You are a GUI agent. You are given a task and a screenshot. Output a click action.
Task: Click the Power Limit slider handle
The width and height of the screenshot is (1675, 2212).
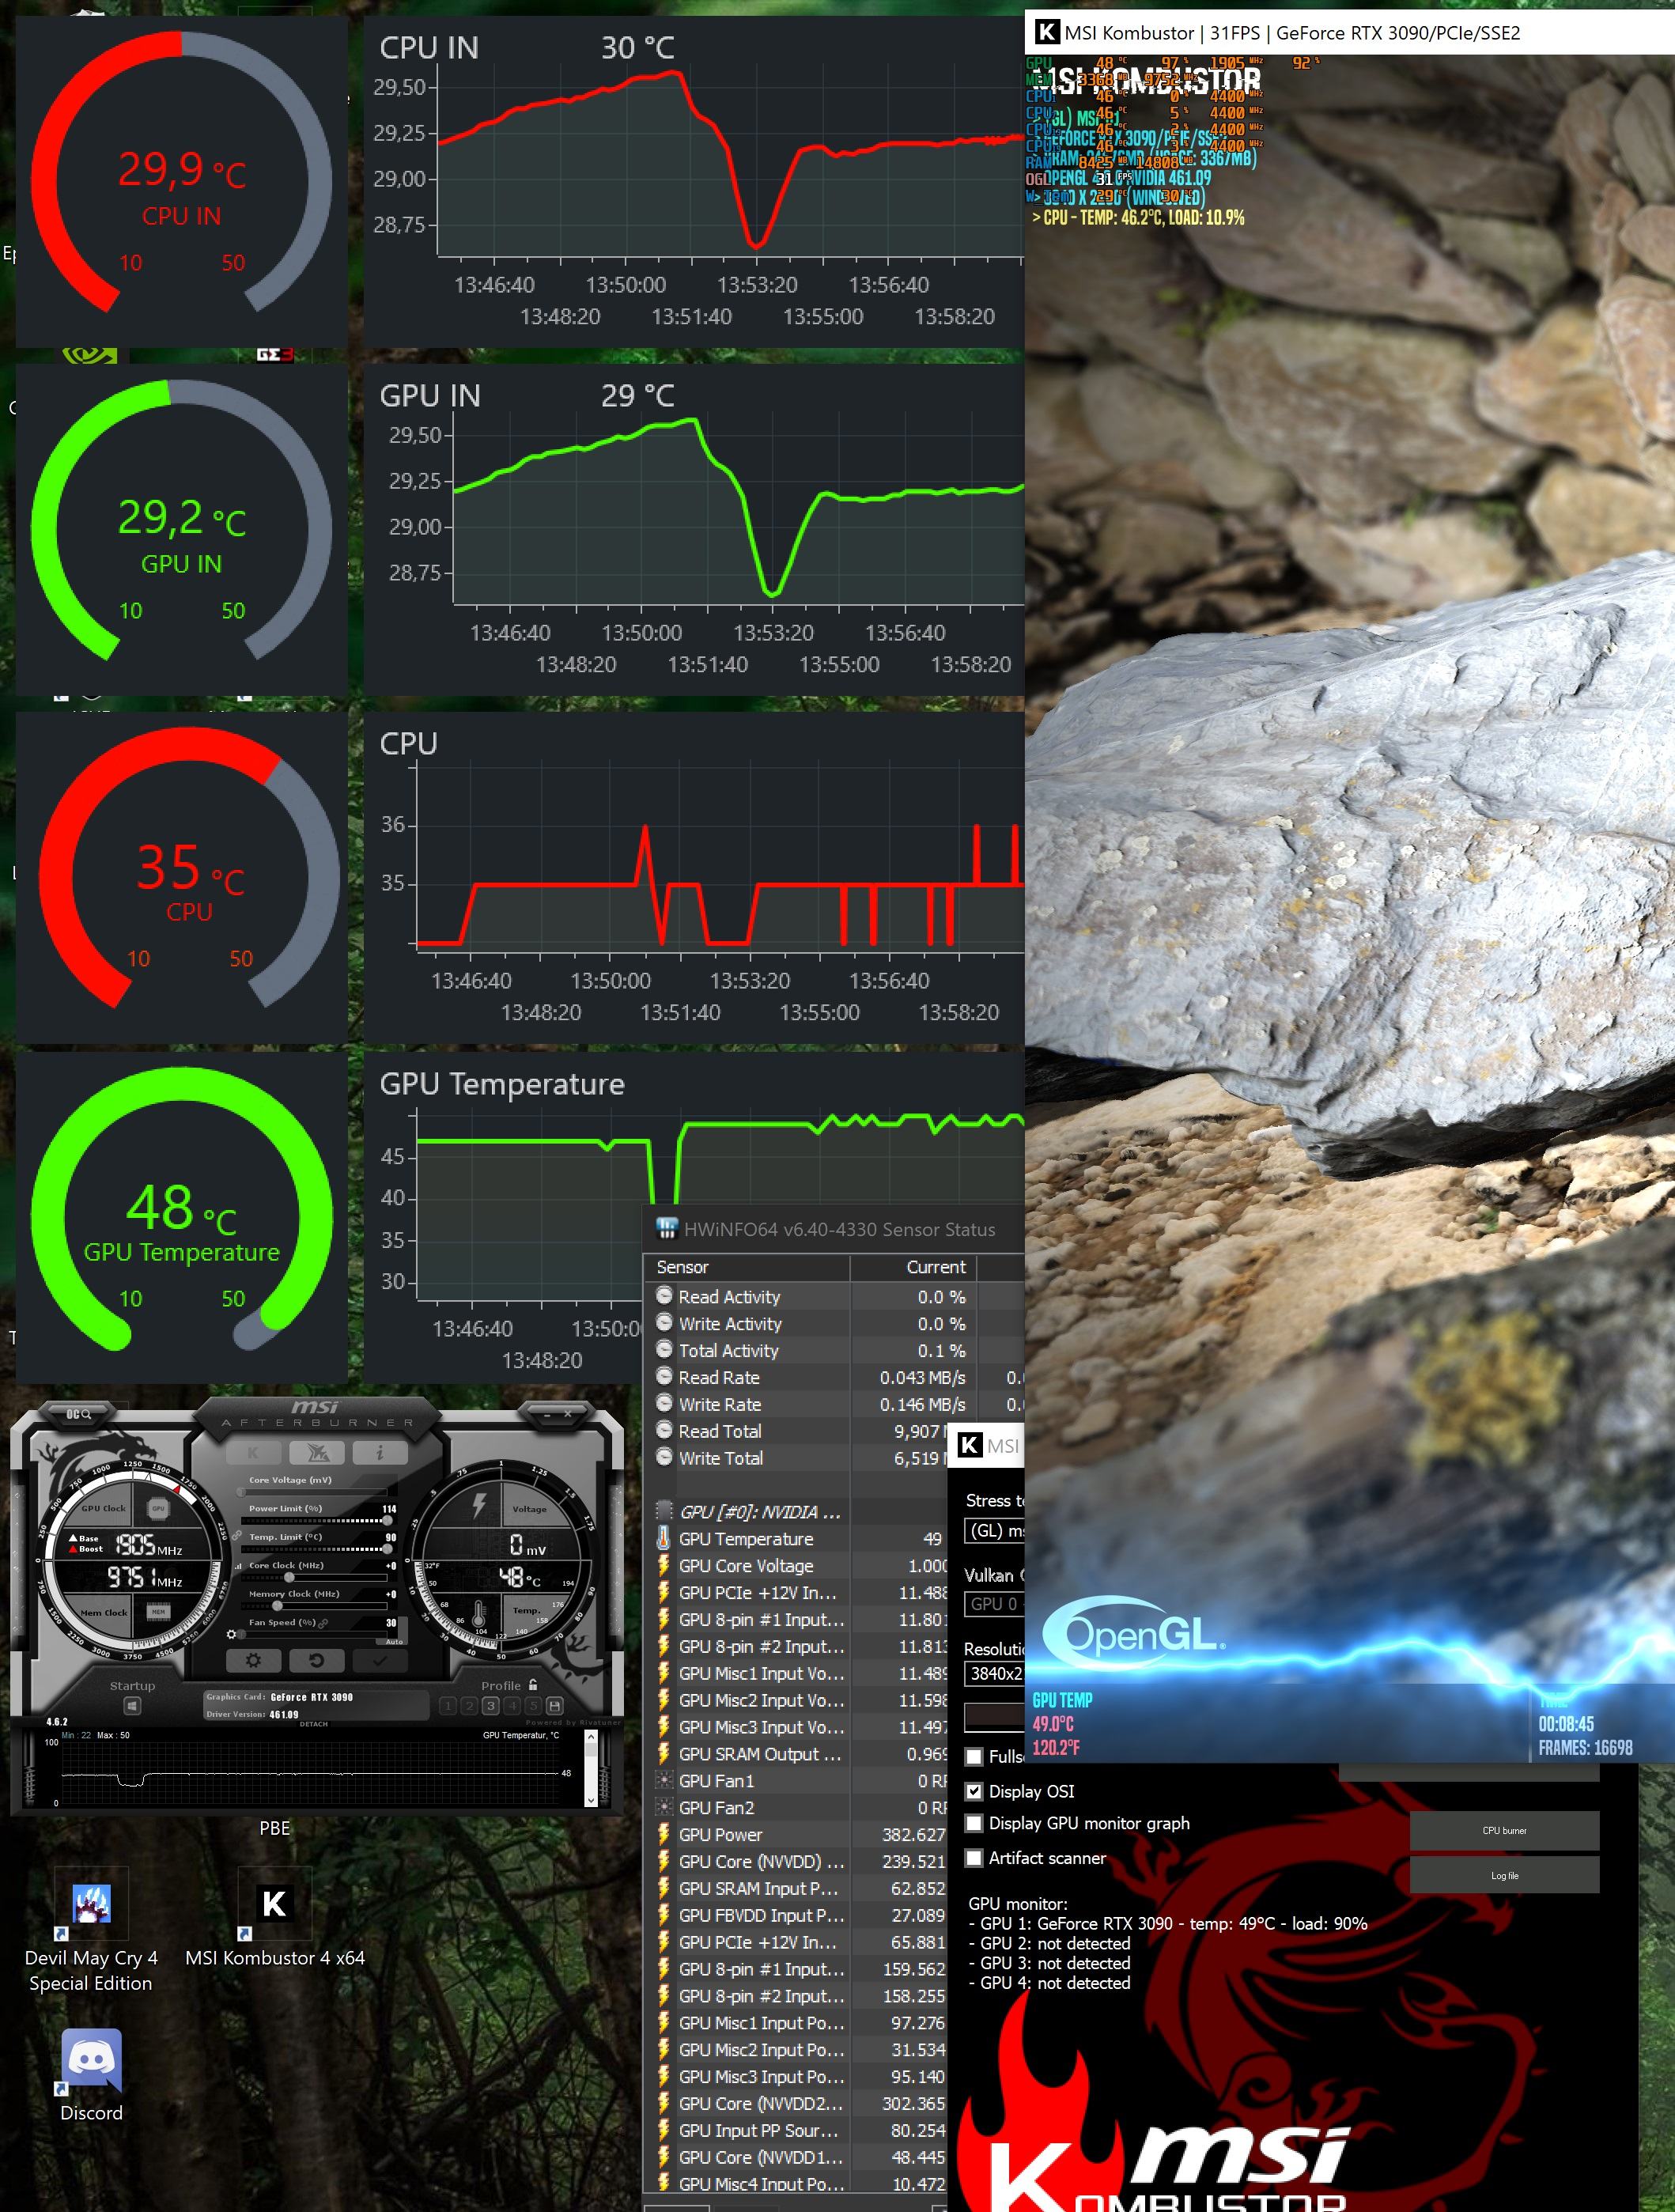(x=387, y=1521)
